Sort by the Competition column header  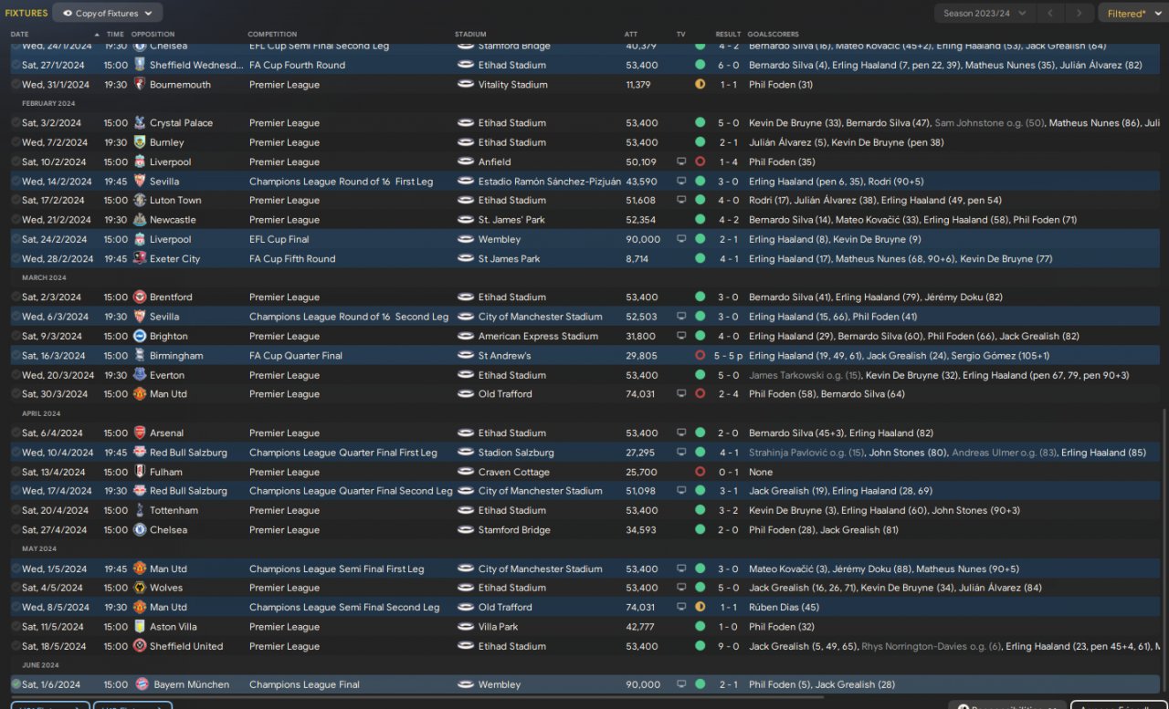tap(272, 35)
